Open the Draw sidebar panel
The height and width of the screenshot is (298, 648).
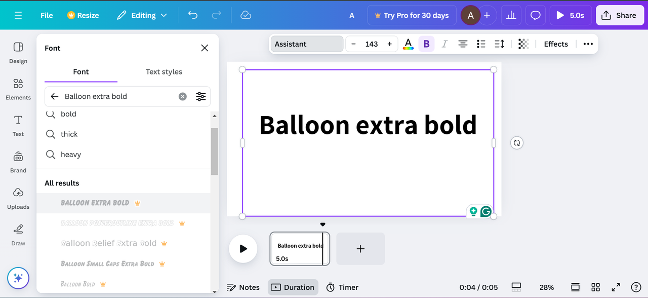tap(18, 235)
